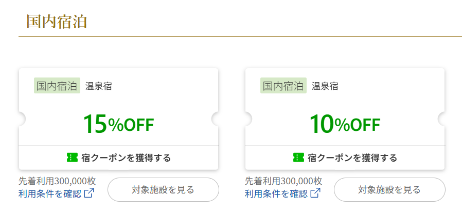Image resolution: width=462 pixels, height=214 pixels.
Task: Click 先着利用300,000枚 text under 10%OFF coupon
Action: click(283, 181)
